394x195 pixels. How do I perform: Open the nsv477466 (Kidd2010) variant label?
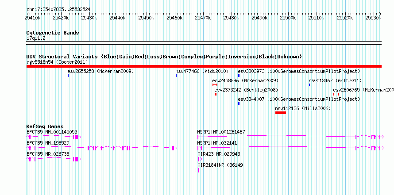[x=202, y=71]
